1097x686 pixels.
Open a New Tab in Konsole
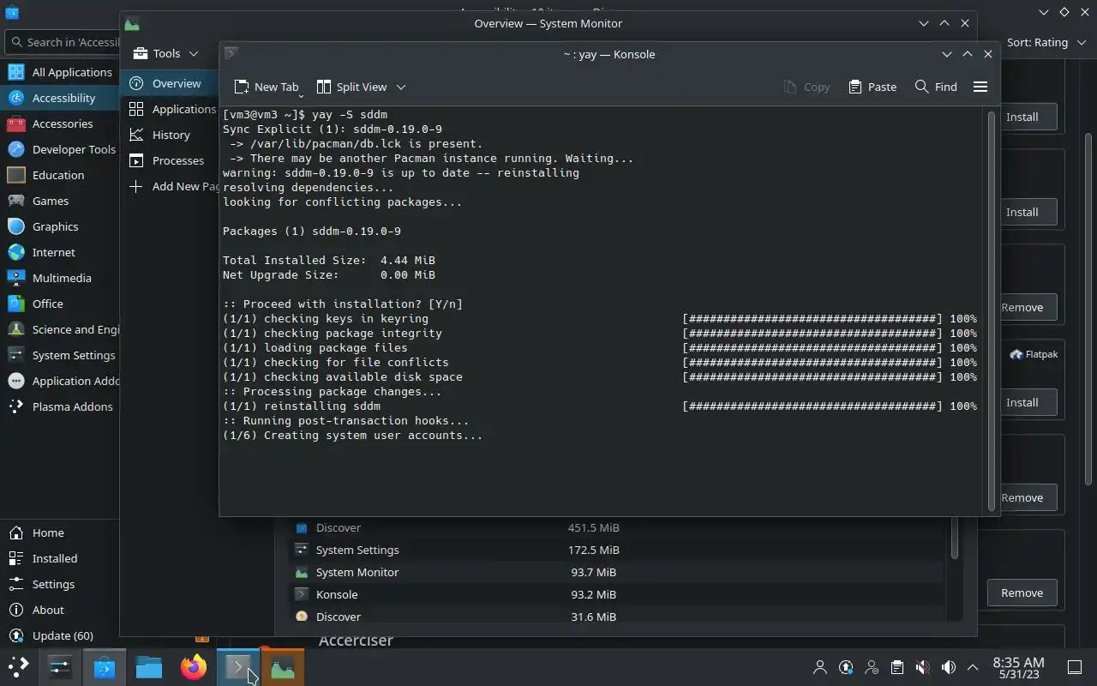pyautogui.click(x=267, y=87)
